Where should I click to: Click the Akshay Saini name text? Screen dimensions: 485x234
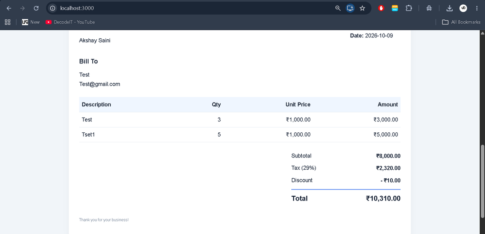(95, 41)
